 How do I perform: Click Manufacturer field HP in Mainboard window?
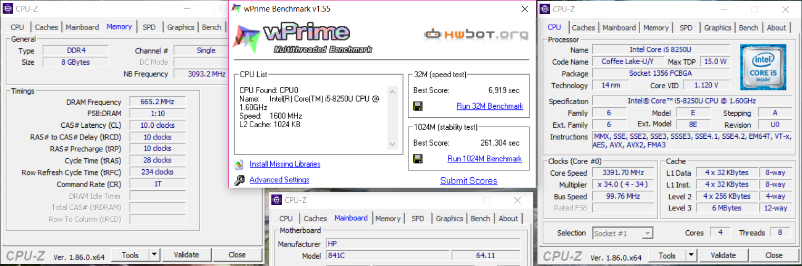tap(423, 244)
